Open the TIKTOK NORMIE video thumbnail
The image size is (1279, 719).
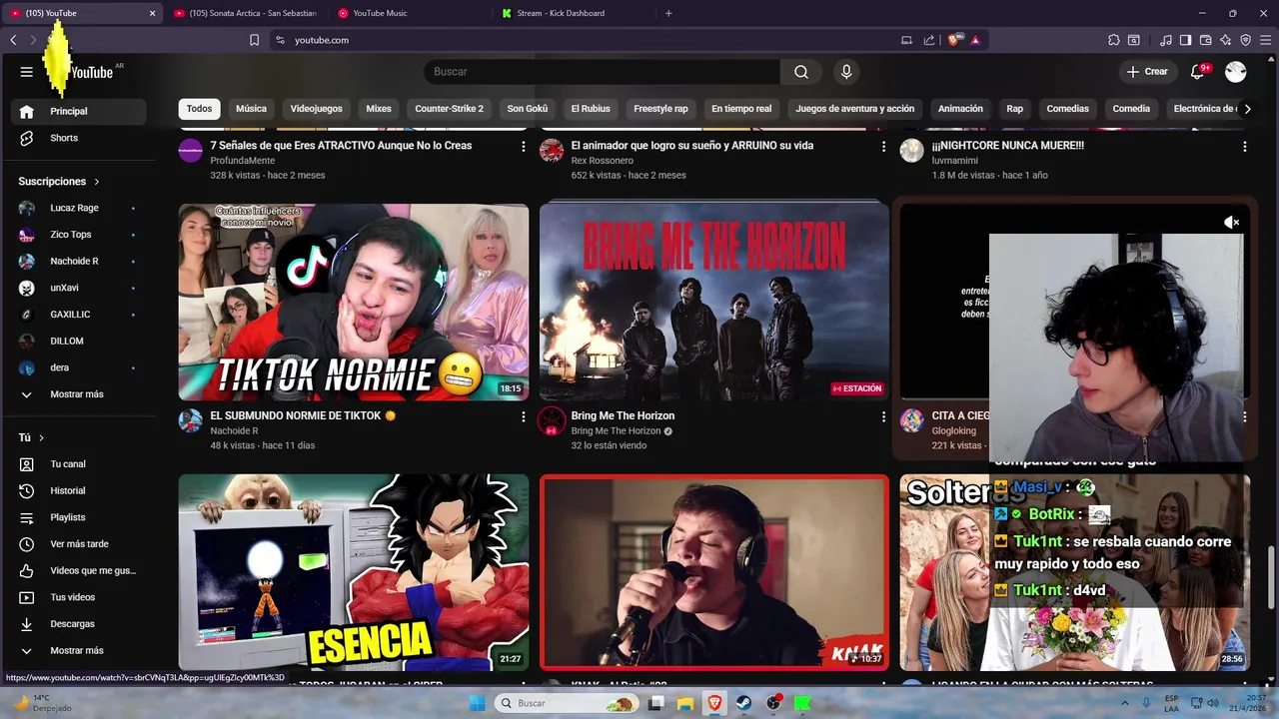pyautogui.click(x=354, y=303)
